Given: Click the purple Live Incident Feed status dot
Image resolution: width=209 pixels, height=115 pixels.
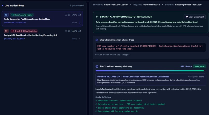Looking at the screenshot, I should (2, 5).
